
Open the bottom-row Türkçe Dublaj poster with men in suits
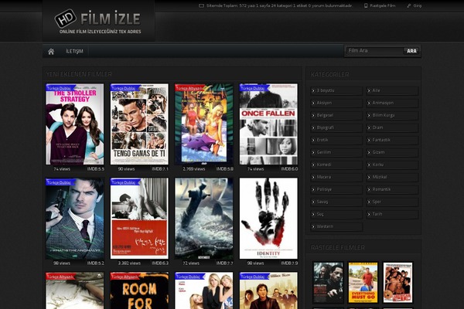(x=268, y=290)
